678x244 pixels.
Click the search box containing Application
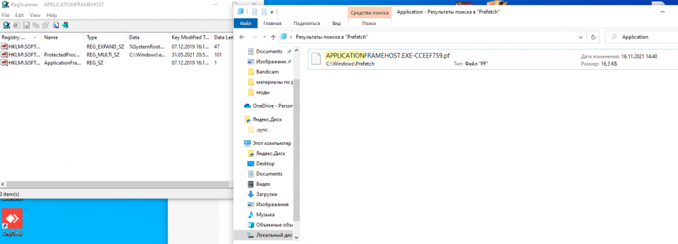pyautogui.click(x=641, y=37)
